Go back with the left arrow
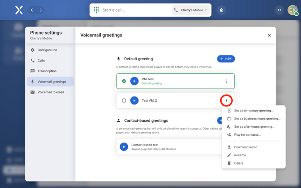Image resolution: width=301 pixels, height=188 pixels. (x=32, y=10)
